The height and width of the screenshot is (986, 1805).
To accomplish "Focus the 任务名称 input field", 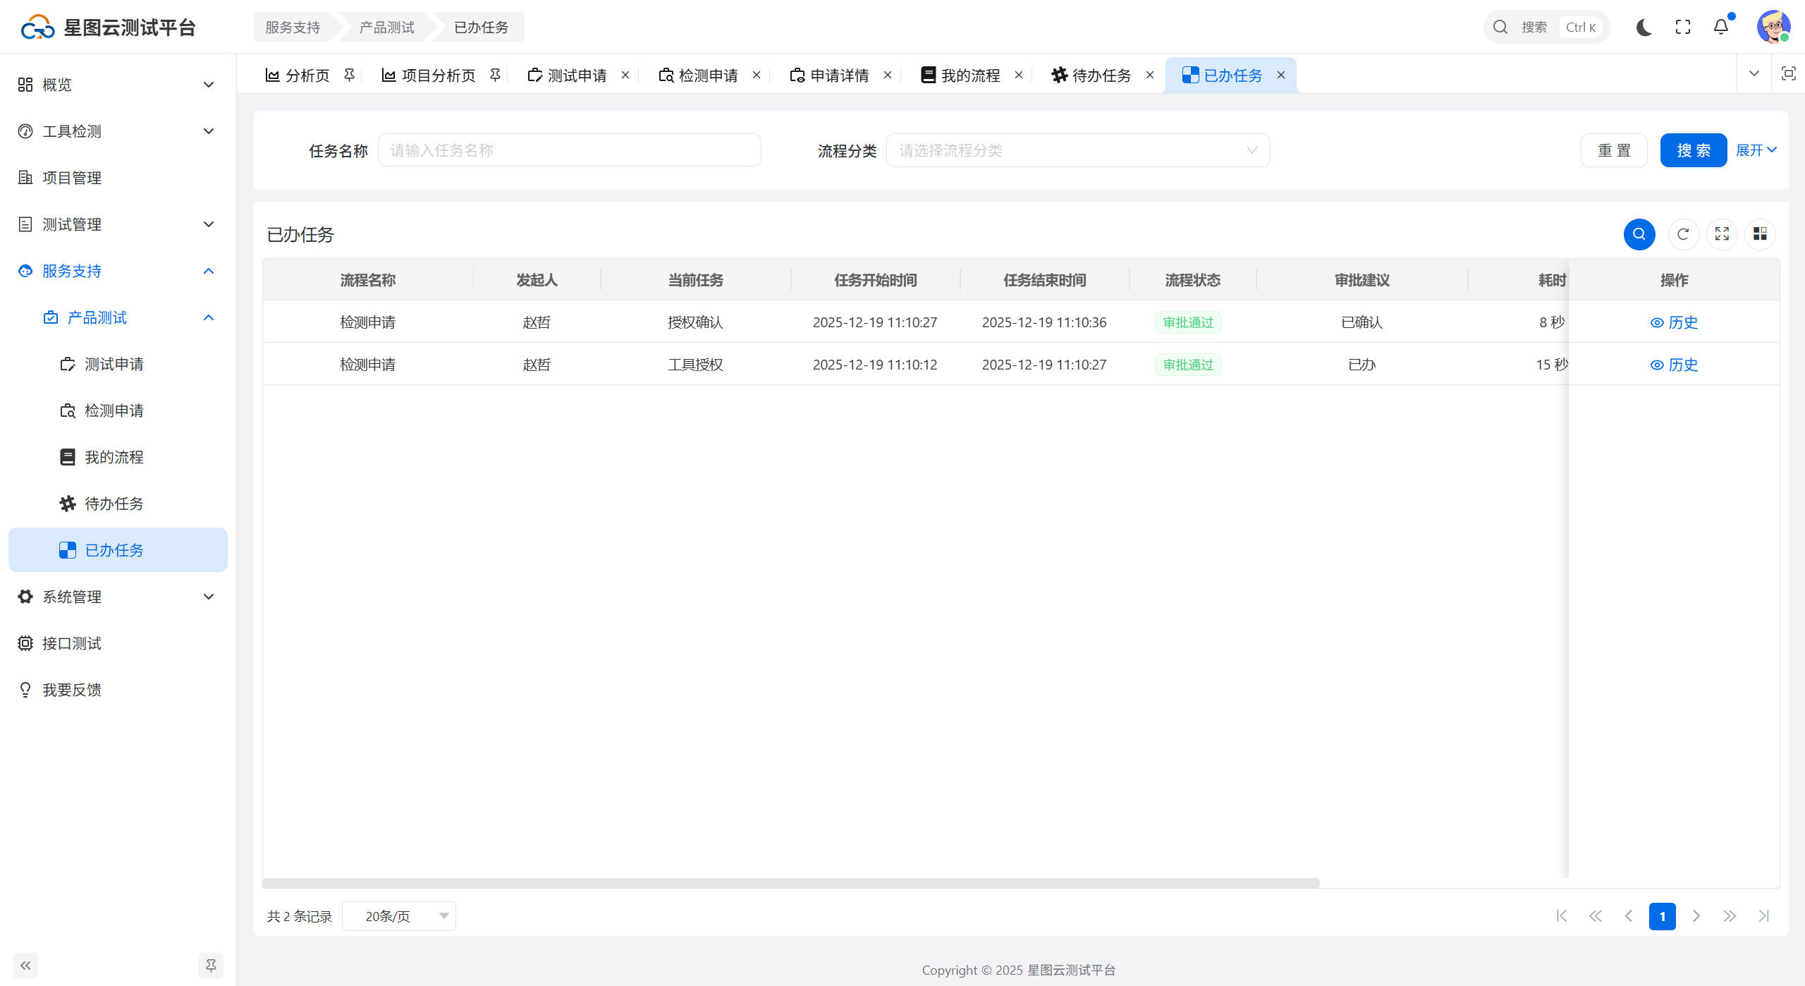I will pyautogui.click(x=569, y=150).
